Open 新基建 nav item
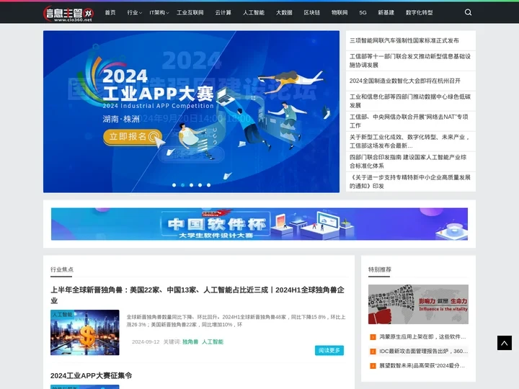519x389 pixels. (386, 12)
